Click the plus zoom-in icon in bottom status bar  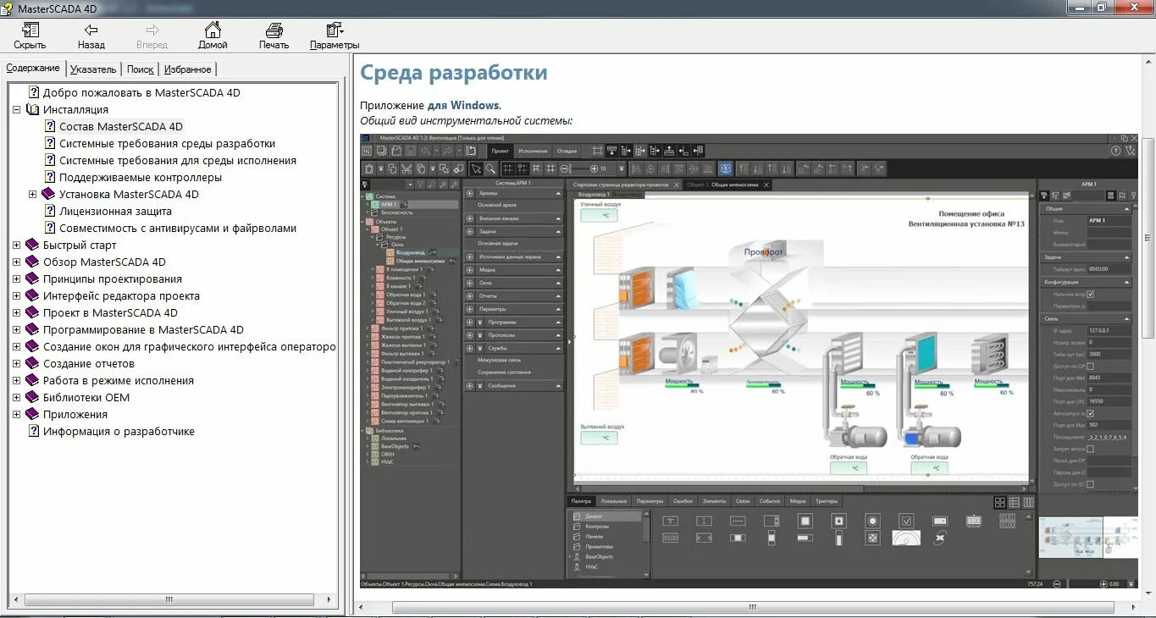tap(1102, 584)
